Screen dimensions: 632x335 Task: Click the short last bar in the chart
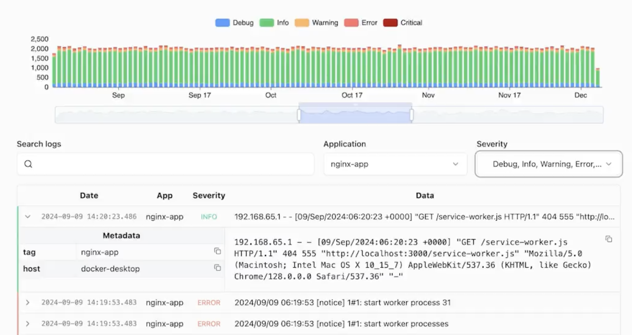tap(598, 78)
